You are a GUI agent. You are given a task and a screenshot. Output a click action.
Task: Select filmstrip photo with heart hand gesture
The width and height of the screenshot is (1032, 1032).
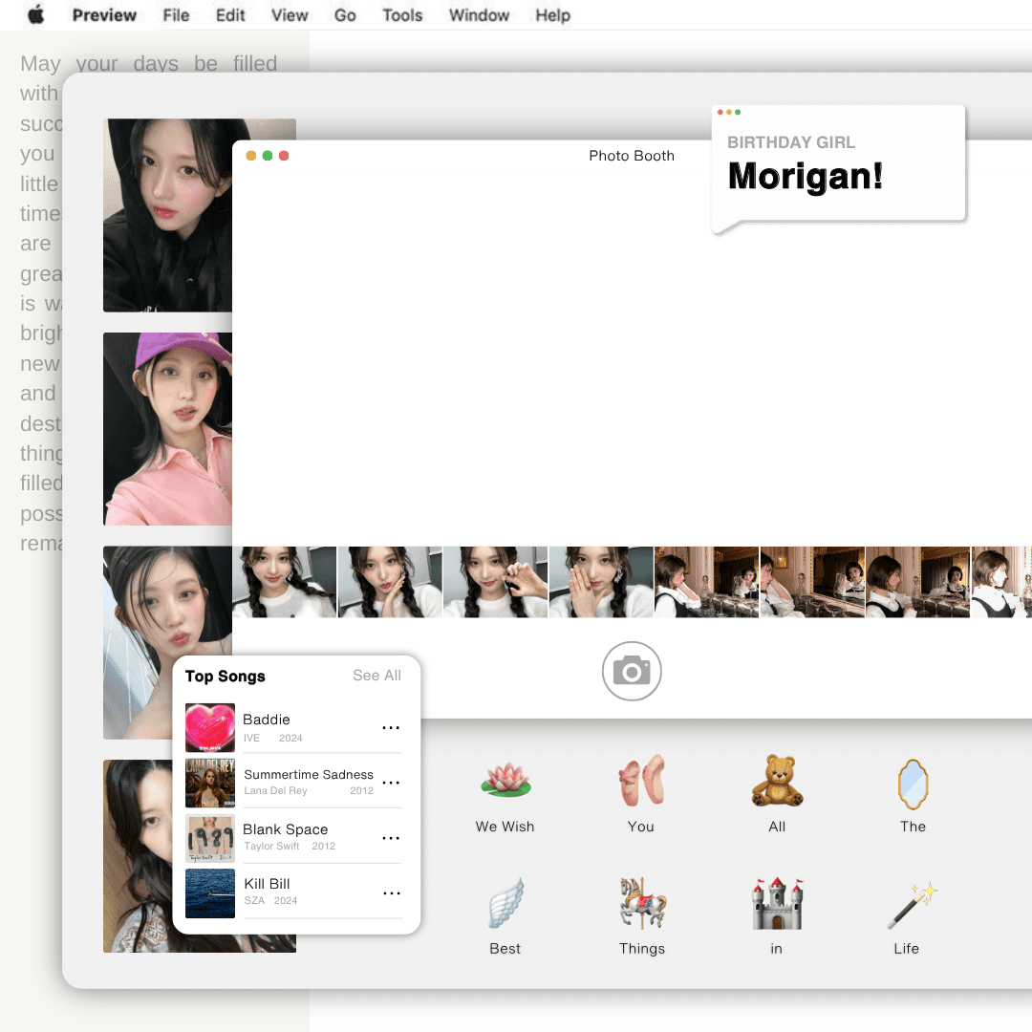(496, 582)
